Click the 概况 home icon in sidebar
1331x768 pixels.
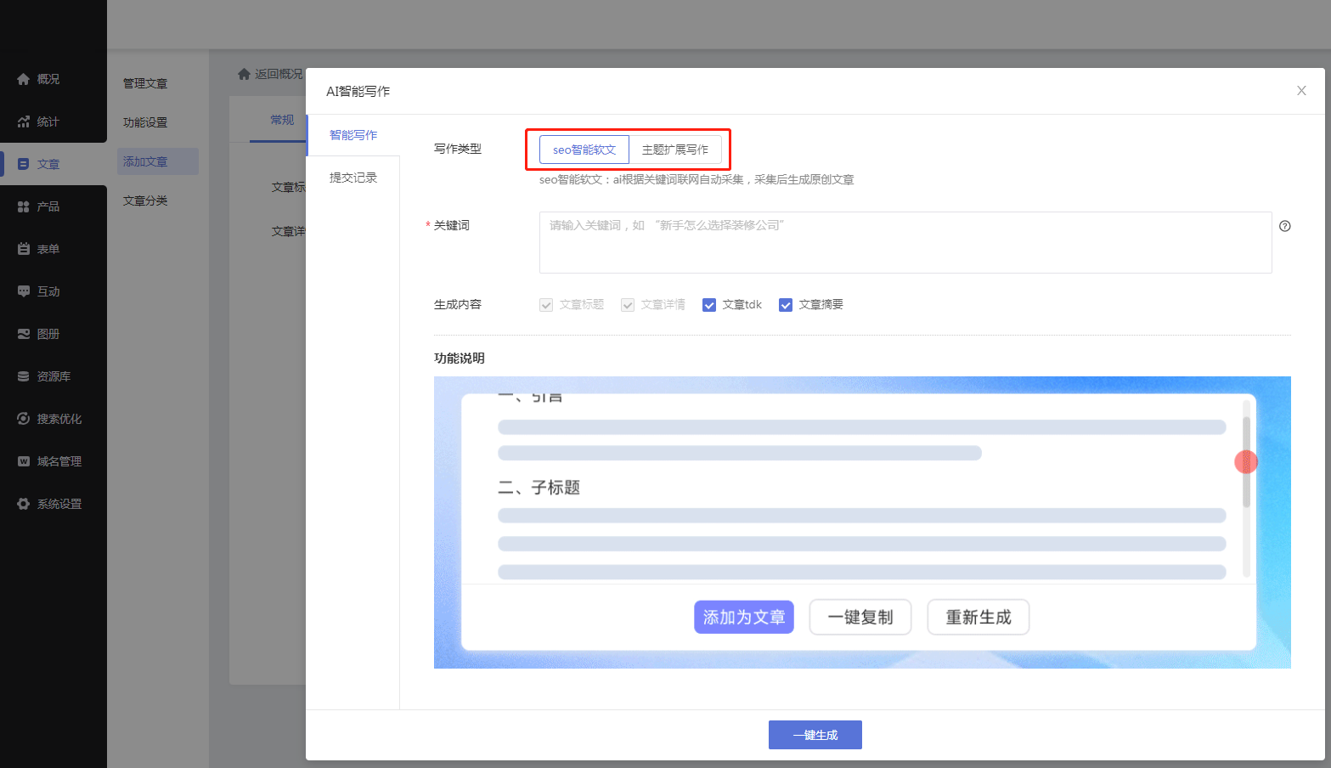pyautogui.click(x=24, y=79)
